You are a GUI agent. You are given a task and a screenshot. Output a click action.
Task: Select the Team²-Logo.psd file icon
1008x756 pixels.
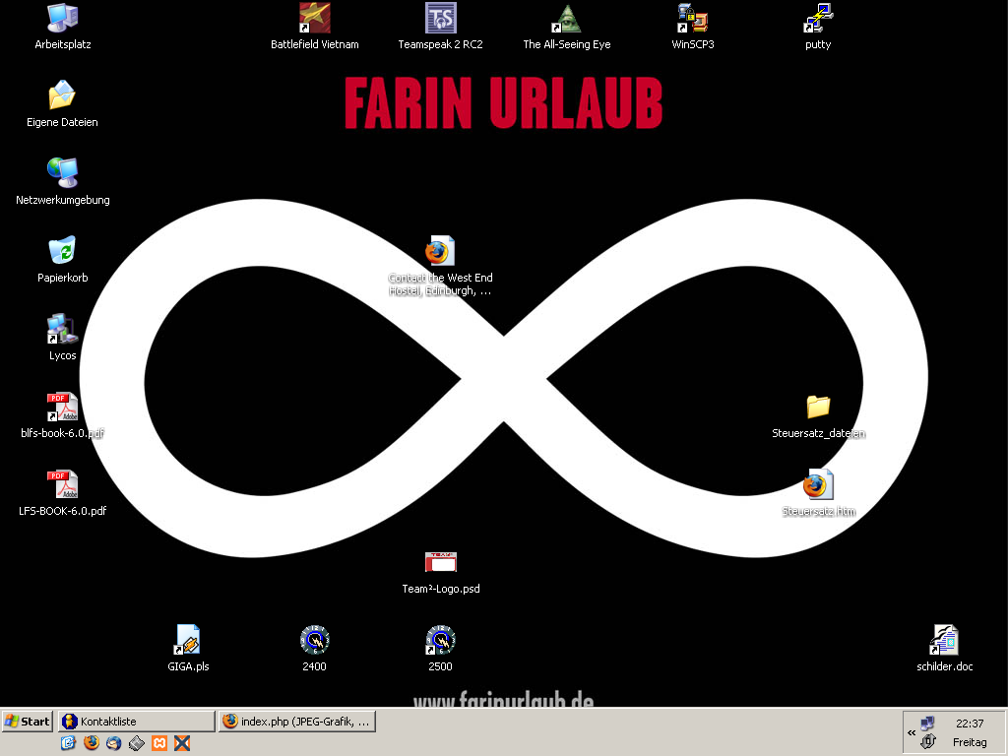click(440, 563)
